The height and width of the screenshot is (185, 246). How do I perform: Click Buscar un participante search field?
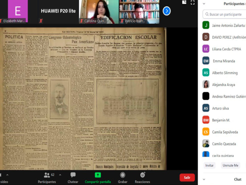pos(224,14)
